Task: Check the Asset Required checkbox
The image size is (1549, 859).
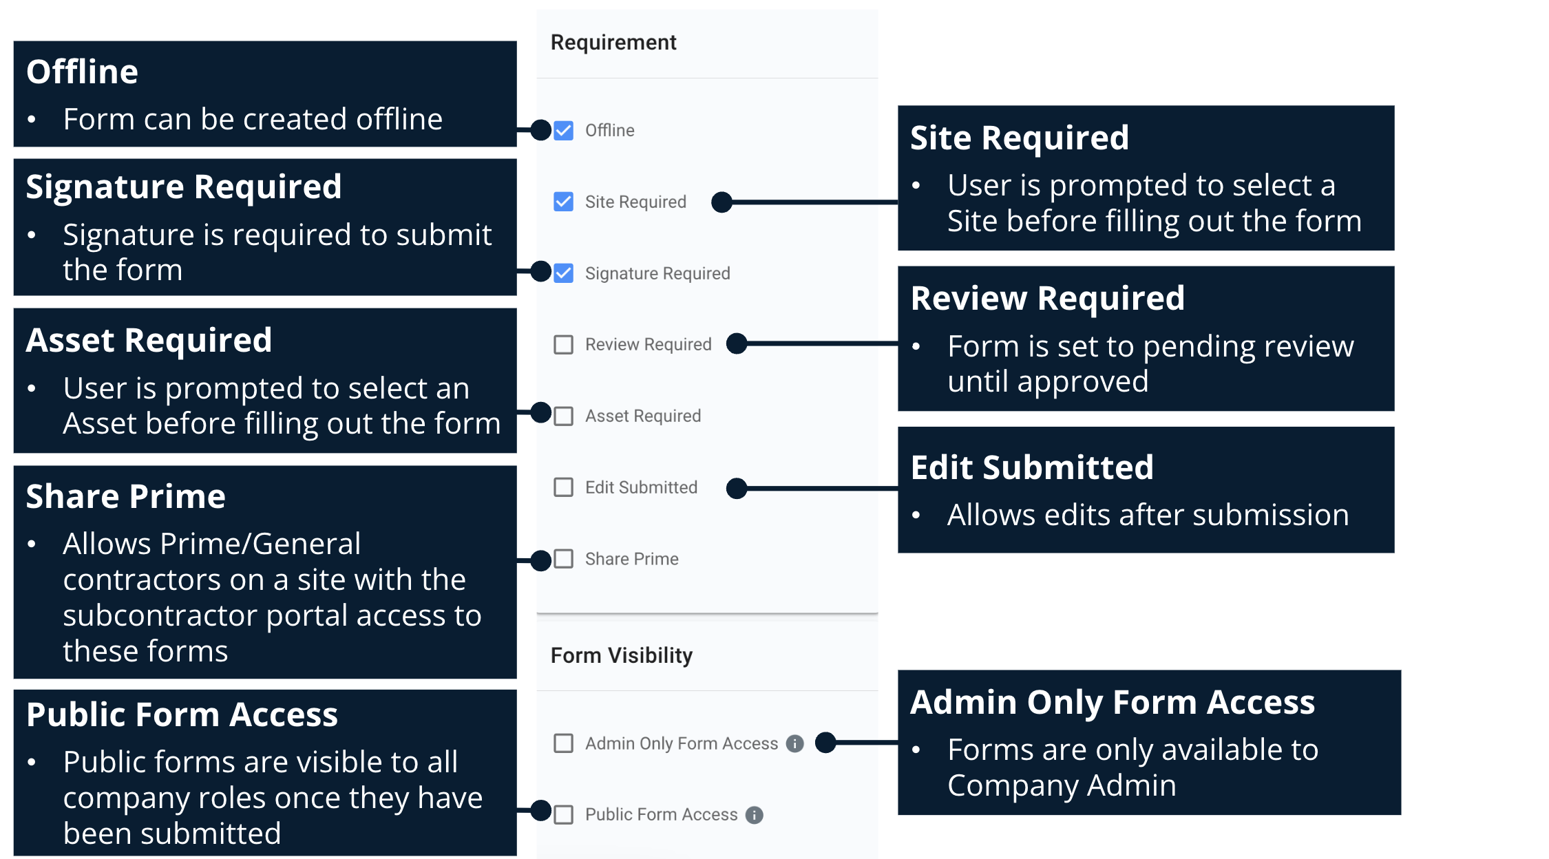Action: (x=563, y=416)
